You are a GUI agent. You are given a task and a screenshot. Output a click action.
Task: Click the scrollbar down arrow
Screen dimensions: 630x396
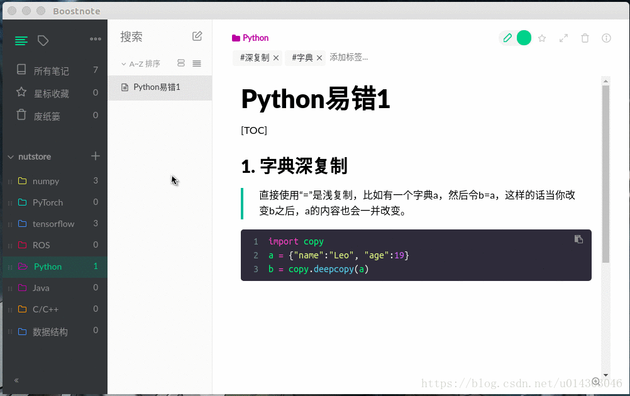[x=605, y=375]
